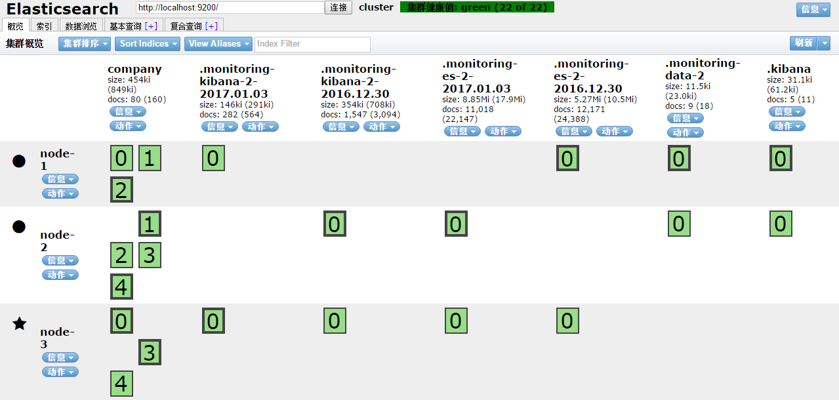
Task: Select company shard 4 on node-3
Action: click(121, 384)
